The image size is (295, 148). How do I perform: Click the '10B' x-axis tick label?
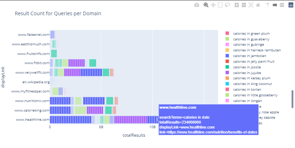(152, 127)
